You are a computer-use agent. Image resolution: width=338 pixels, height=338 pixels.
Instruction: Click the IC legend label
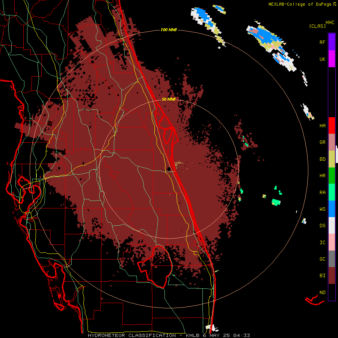(x=322, y=242)
